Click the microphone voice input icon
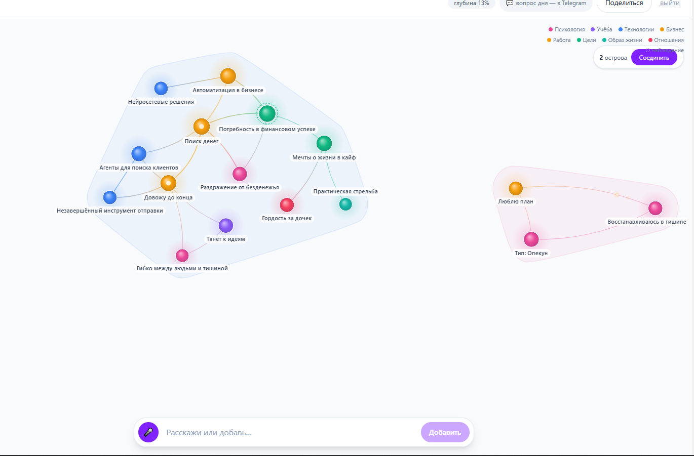 [x=148, y=432]
